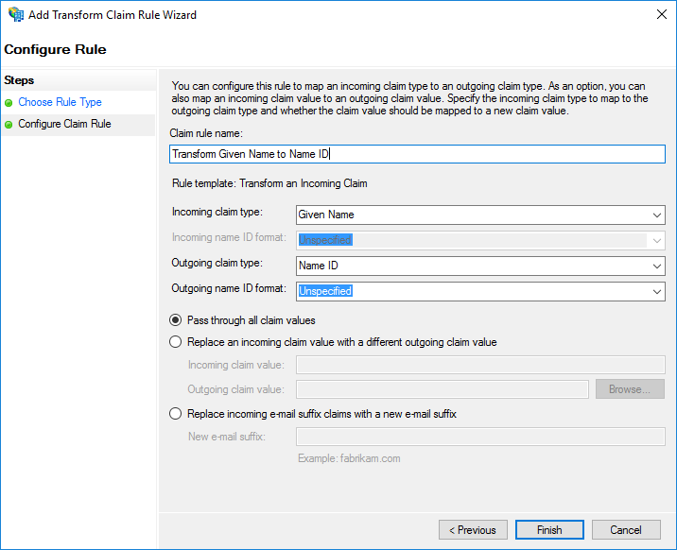Click the Finish button
677x550 pixels.
[549, 530]
